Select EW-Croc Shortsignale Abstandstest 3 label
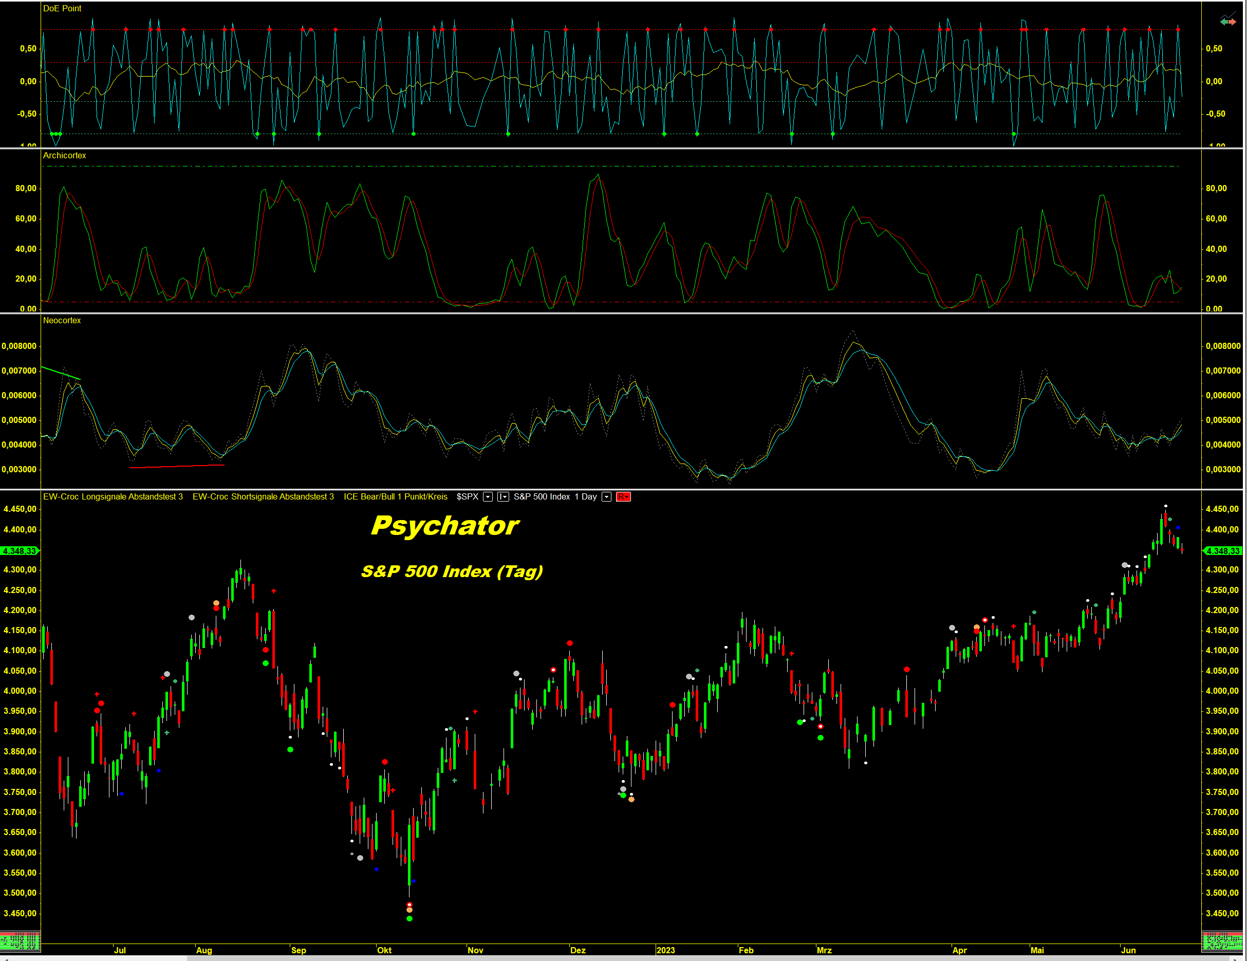The image size is (1247, 961). [263, 497]
